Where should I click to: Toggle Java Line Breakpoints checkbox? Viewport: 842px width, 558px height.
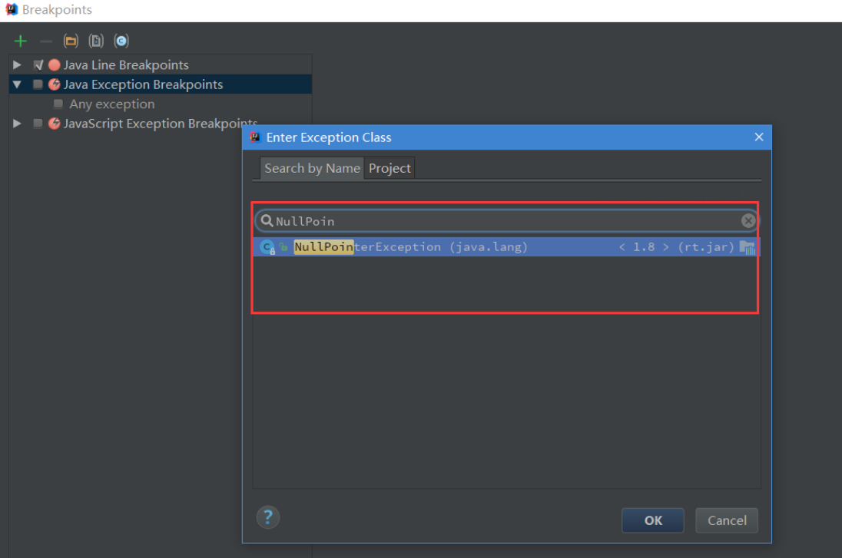(38, 65)
